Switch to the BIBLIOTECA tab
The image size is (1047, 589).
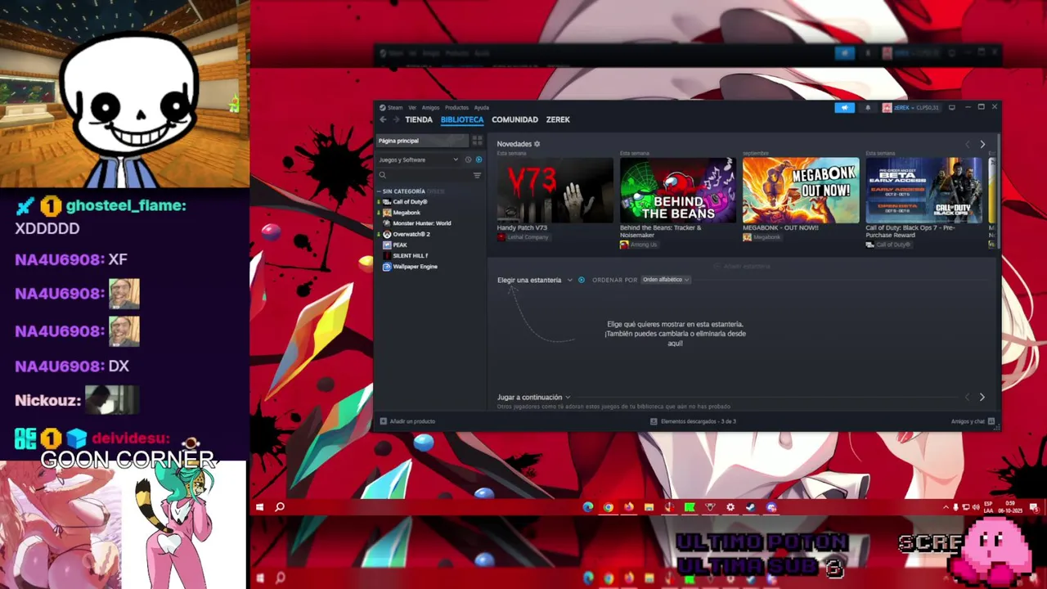coord(462,119)
